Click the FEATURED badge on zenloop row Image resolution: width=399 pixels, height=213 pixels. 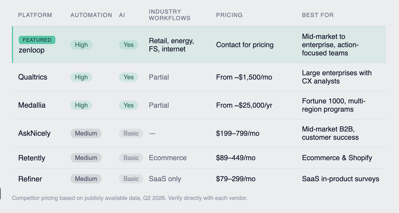click(x=37, y=40)
